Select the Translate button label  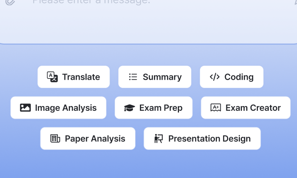point(81,77)
